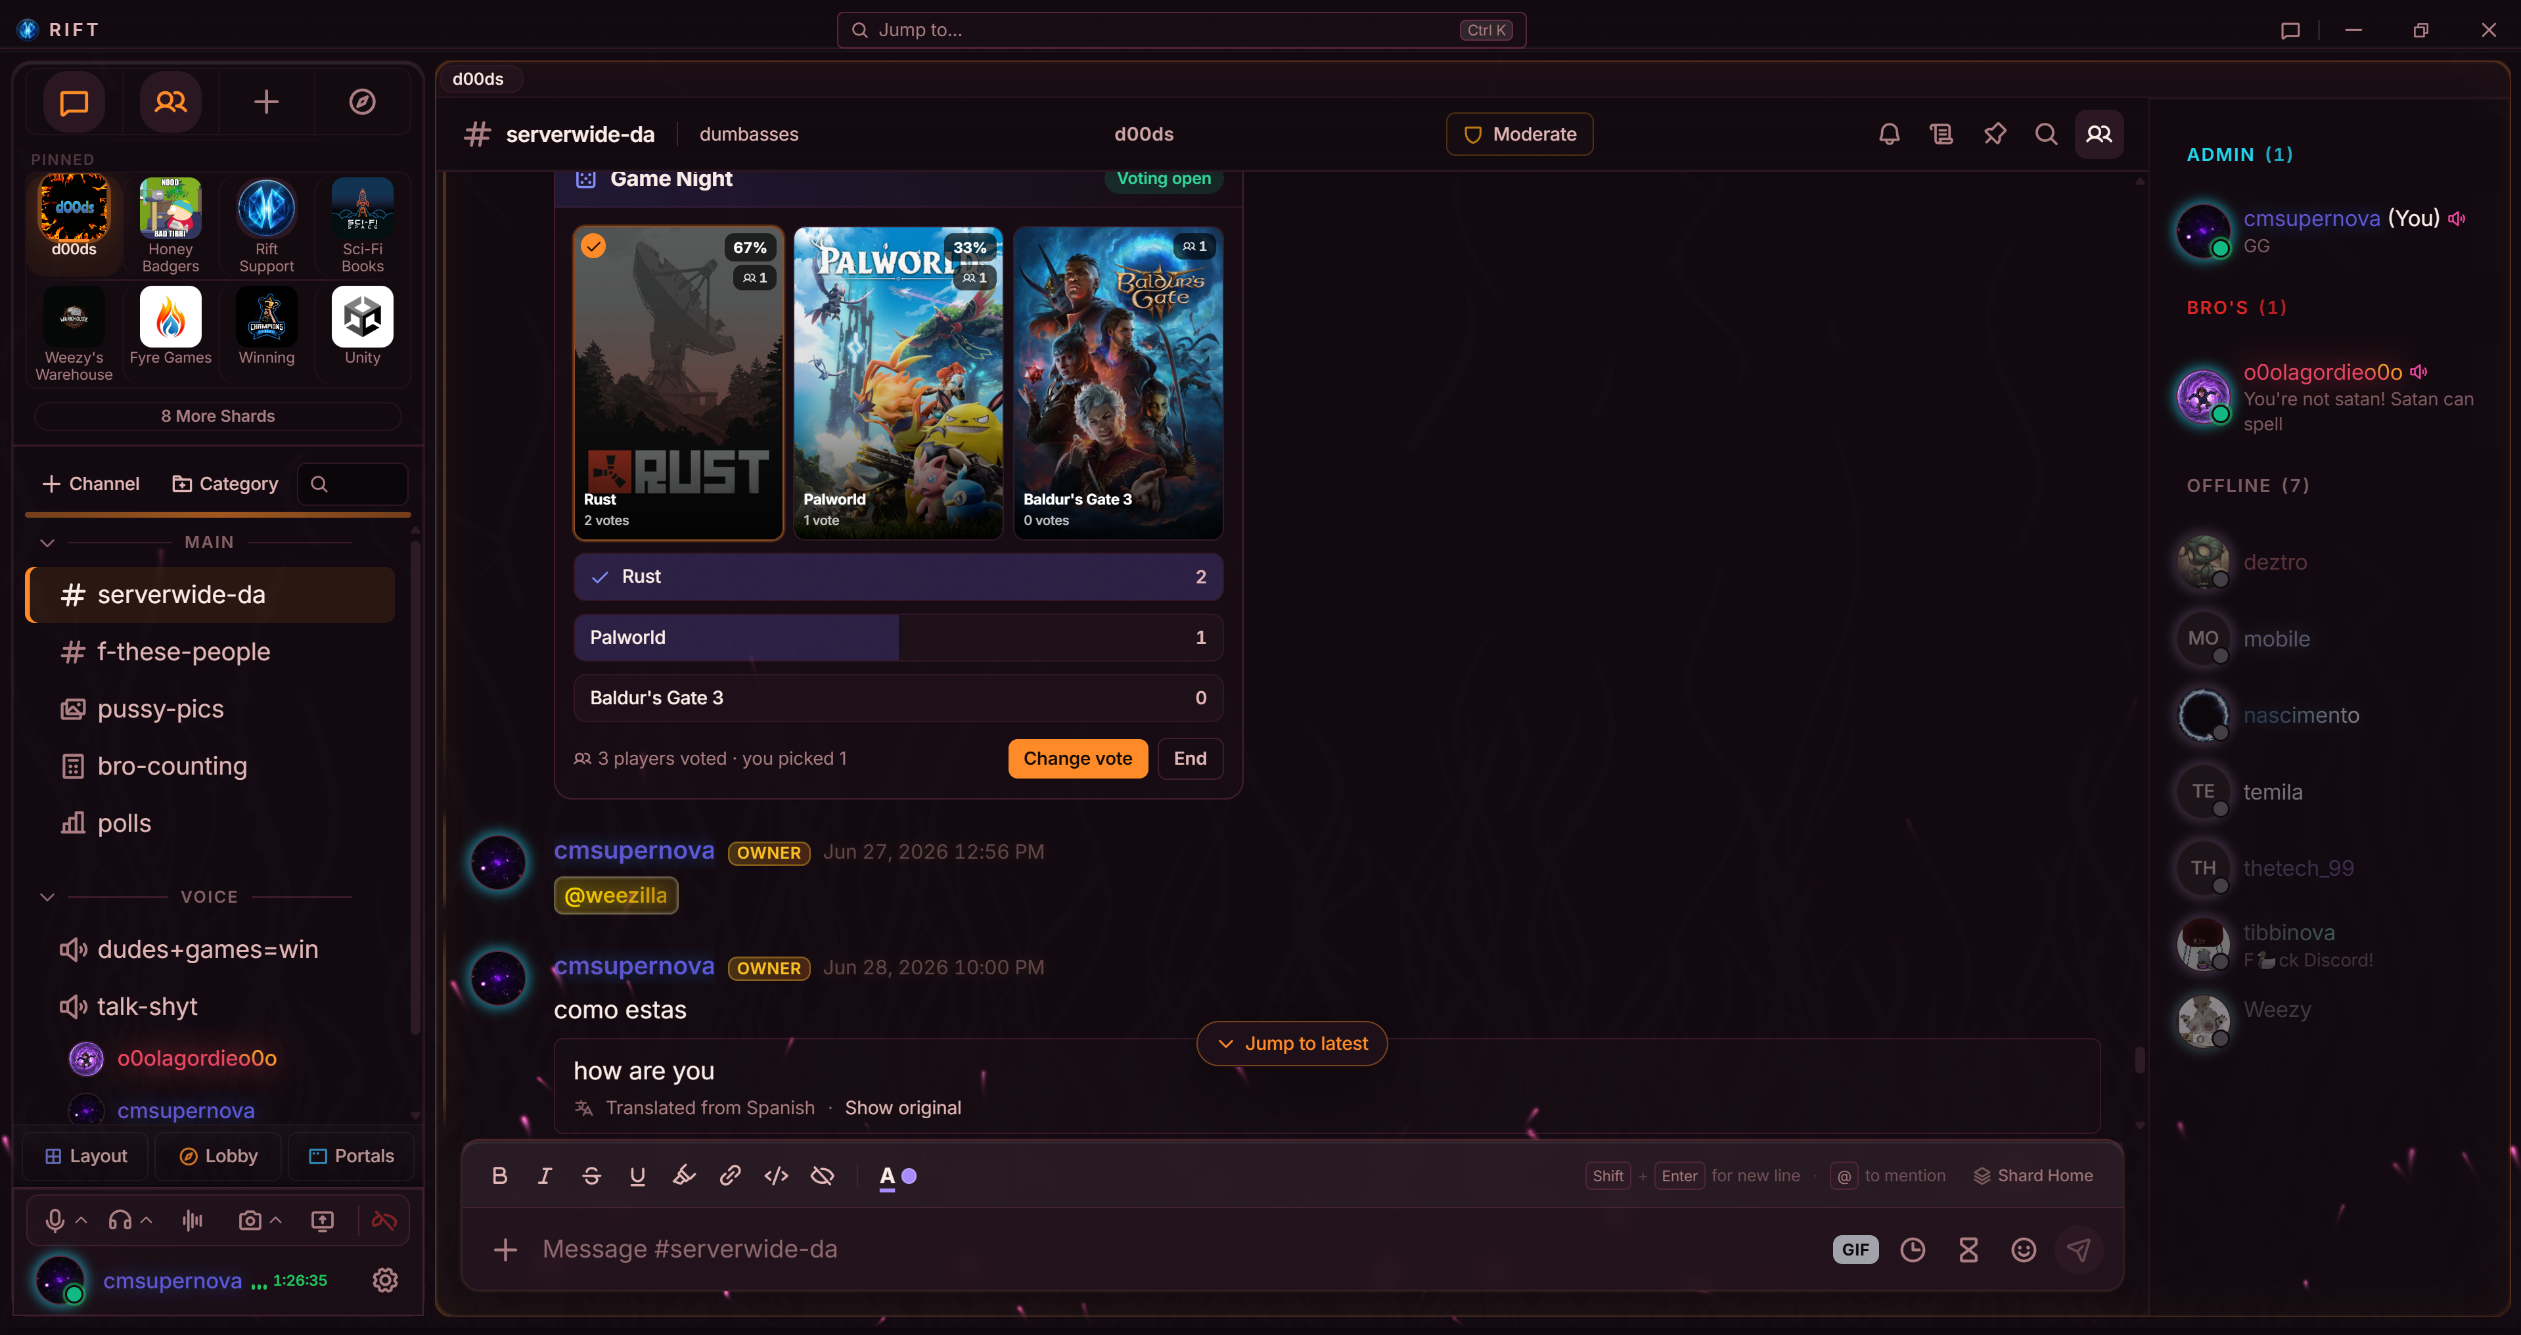Click the search icon in channel header
The height and width of the screenshot is (1335, 2521).
[x=2047, y=134]
